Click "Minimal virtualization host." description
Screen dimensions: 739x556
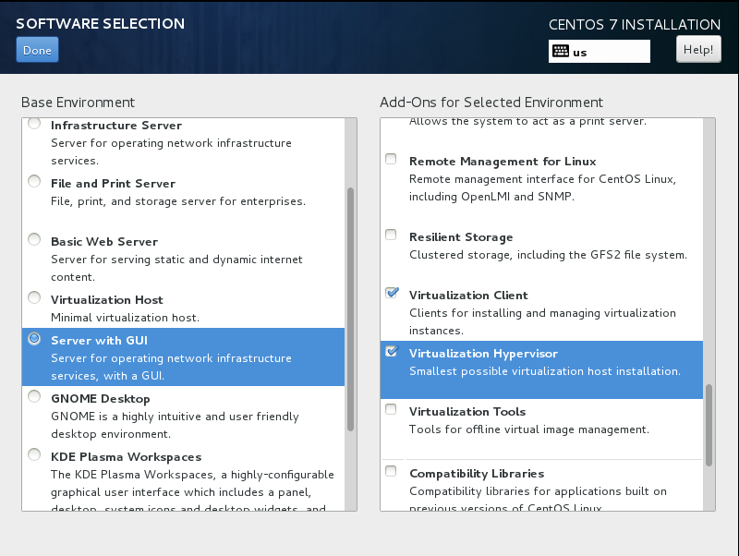125,318
